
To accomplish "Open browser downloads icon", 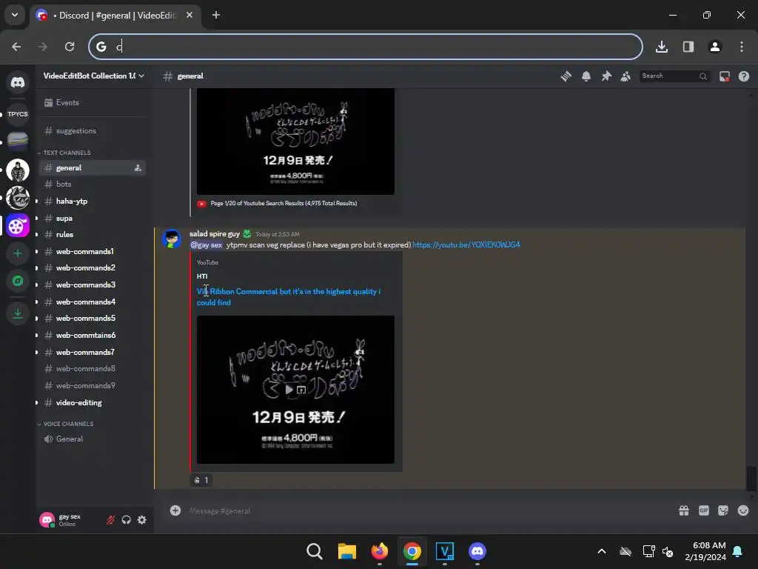I will (x=662, y=47).
